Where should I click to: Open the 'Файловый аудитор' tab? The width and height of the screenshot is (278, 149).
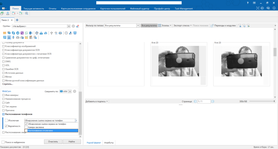coord(140,9)
